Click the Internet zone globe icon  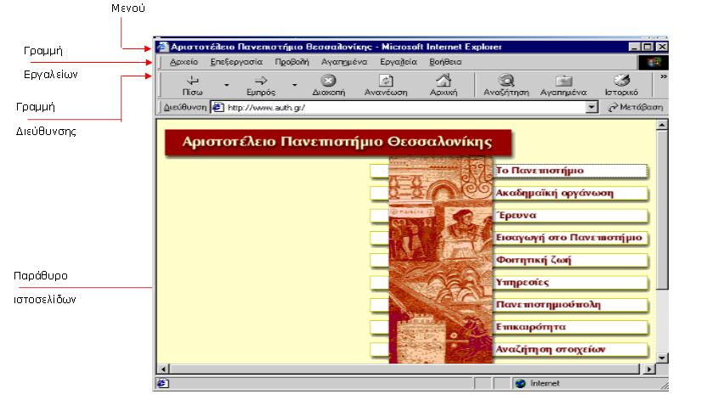tap(520, 384)
